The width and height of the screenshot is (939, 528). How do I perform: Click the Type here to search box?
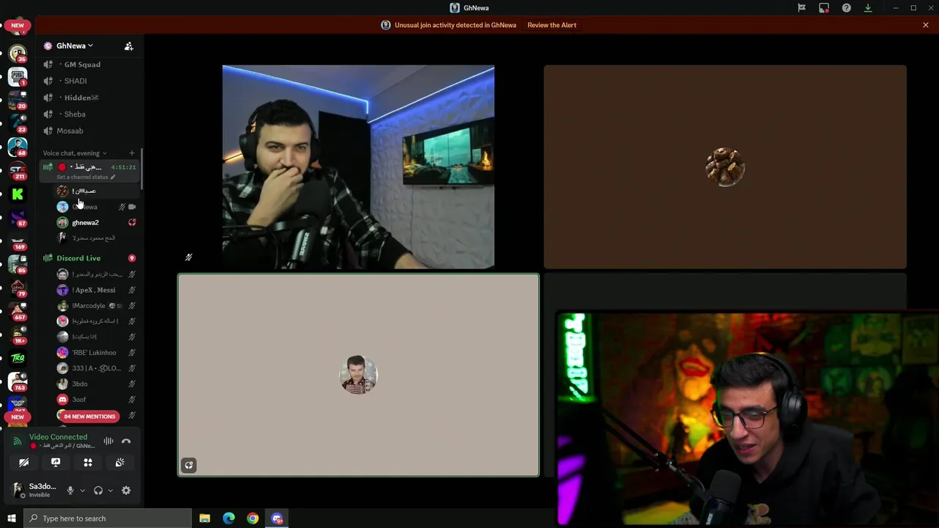coord(108,518)
